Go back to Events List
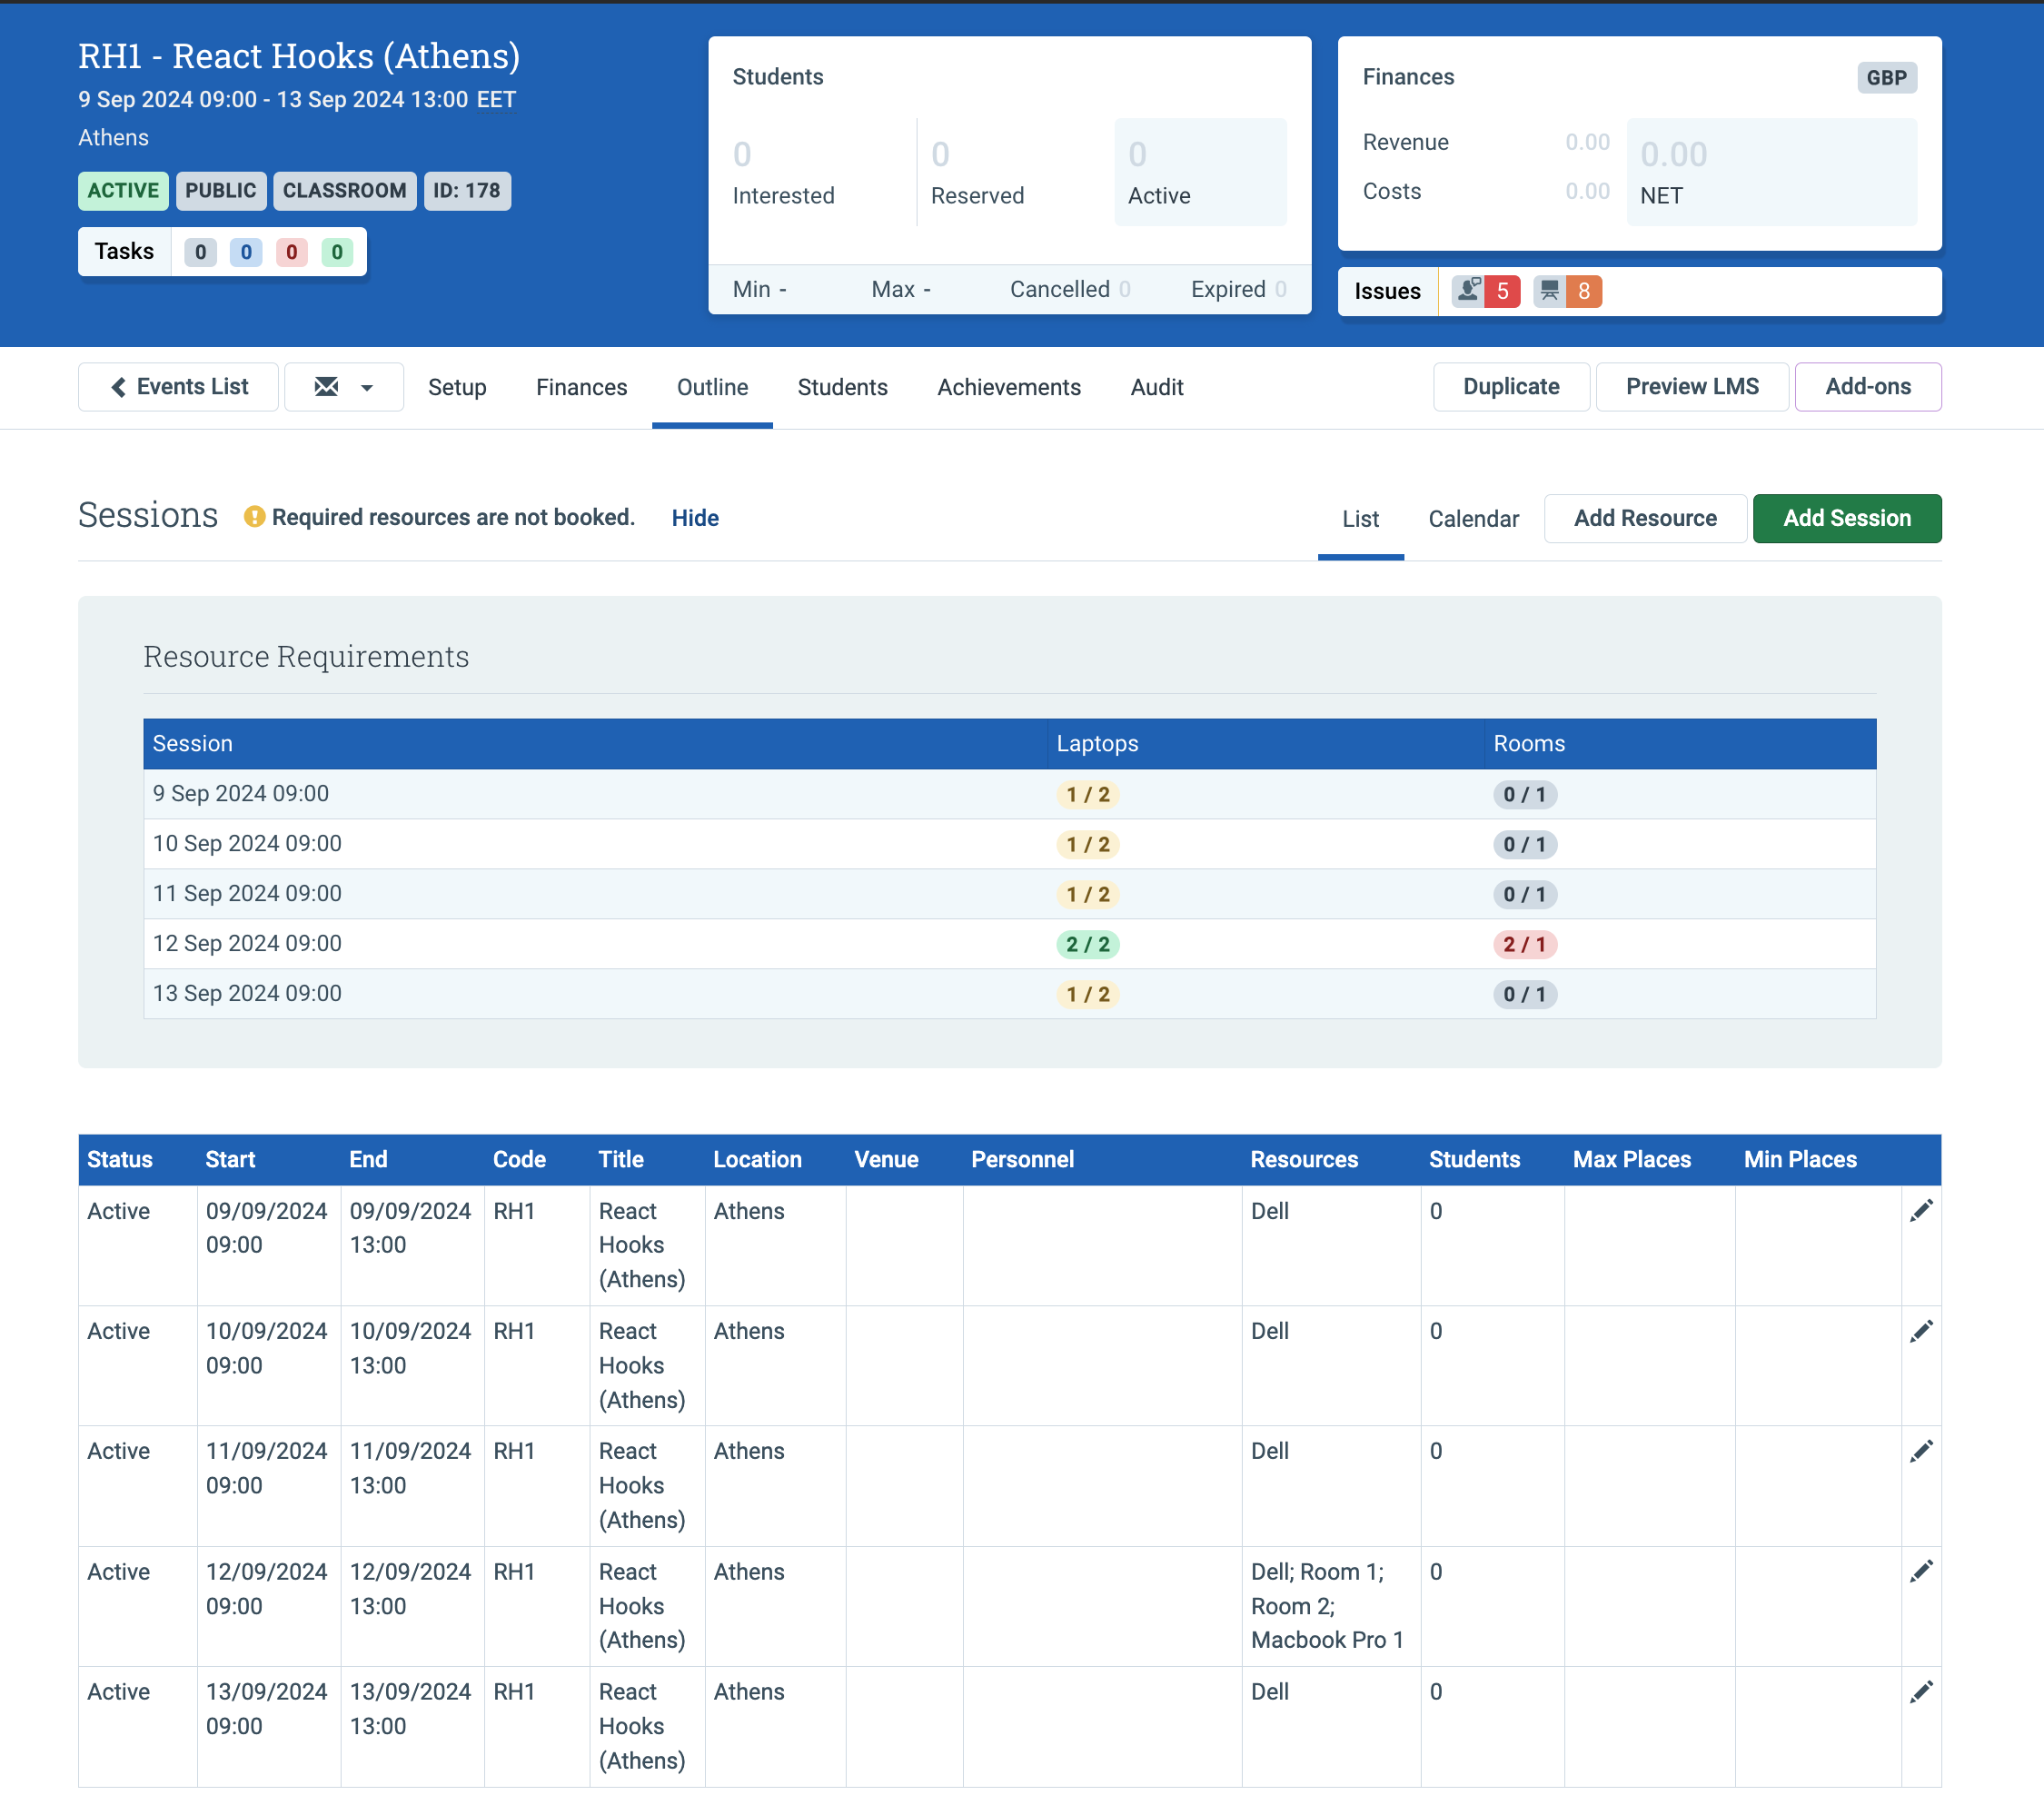The image size is (2044, 1815). coord(179,387)
